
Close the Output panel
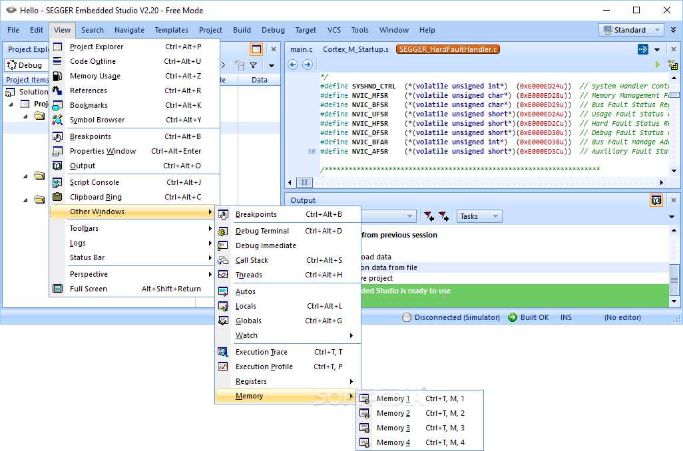click(x=674, y=200)
